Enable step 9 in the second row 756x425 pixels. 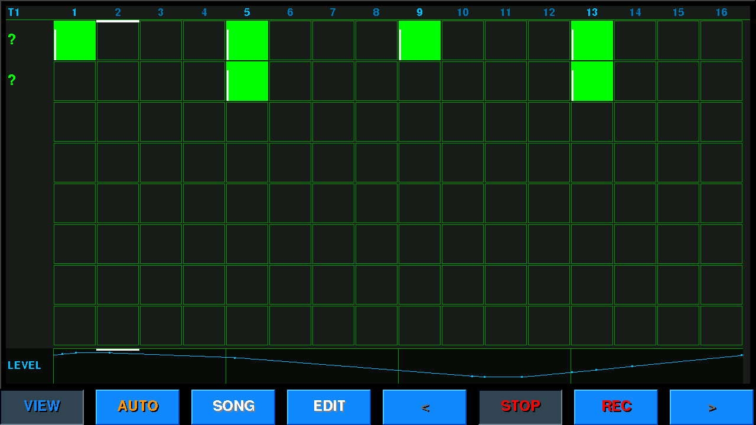(419, 81)
